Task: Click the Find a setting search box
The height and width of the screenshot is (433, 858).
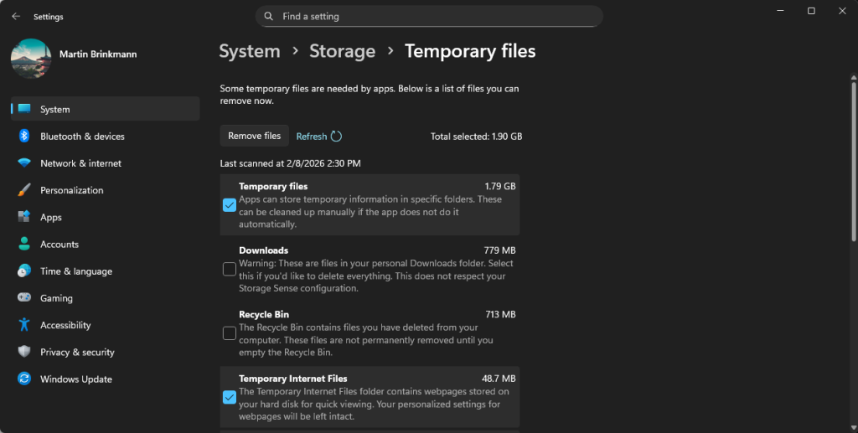Action: click(429, 16)
